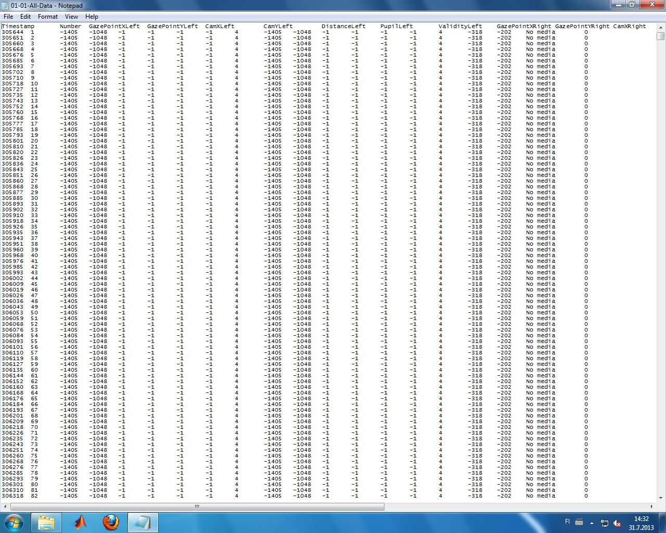Click the CamXLeft header text

click(x=220, y=26)
